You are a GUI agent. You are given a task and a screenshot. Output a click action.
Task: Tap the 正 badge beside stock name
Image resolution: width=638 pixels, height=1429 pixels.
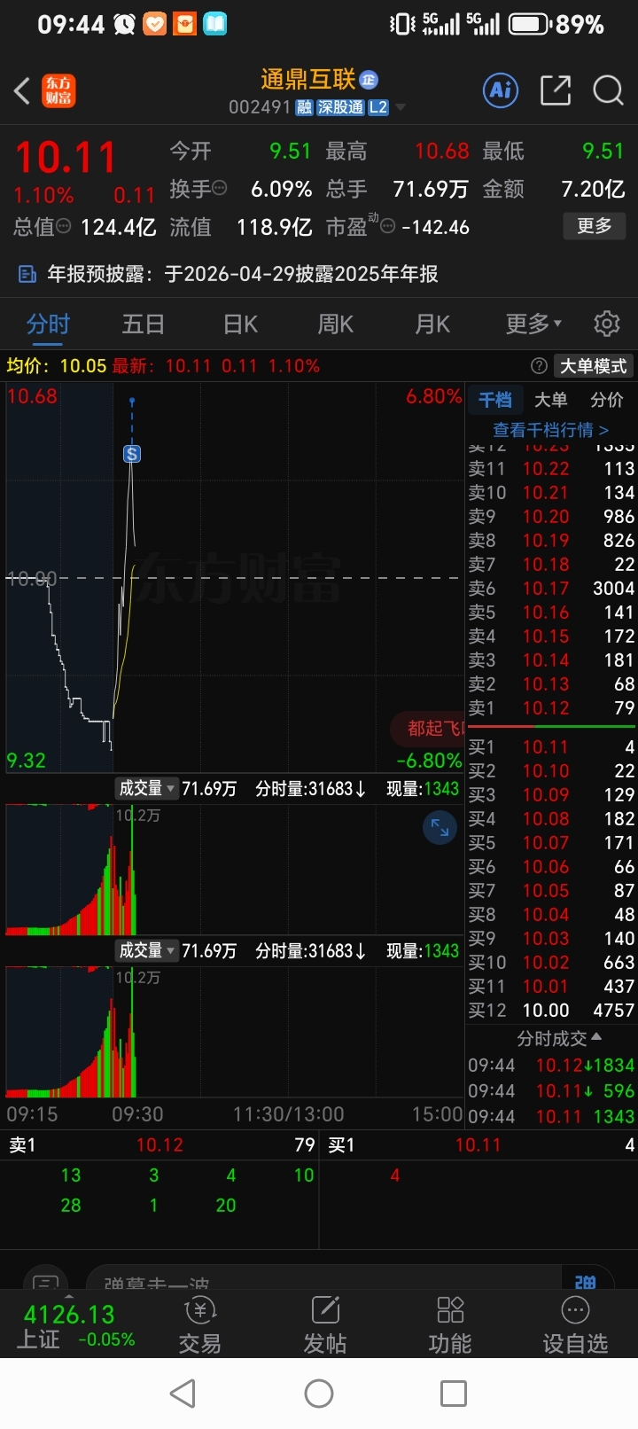(369, 80)
